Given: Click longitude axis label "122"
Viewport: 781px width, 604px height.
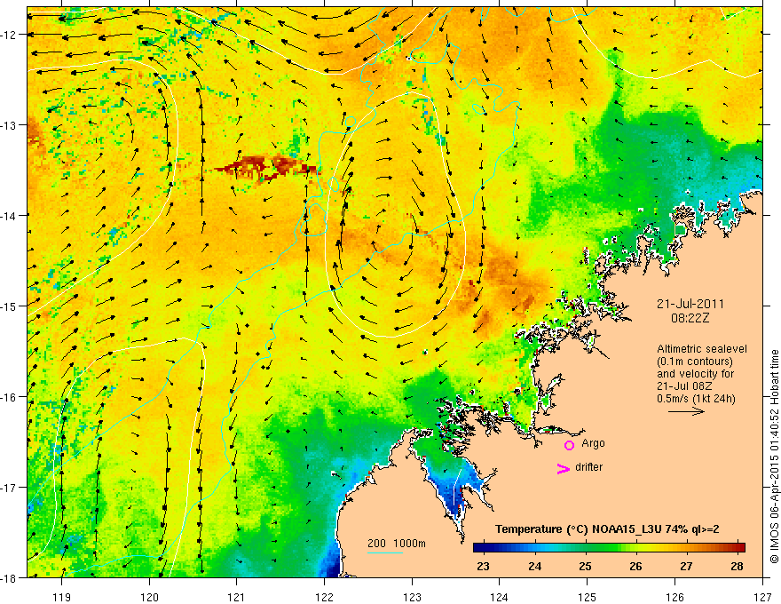Looking at the screenshot, I should point(324,597).
